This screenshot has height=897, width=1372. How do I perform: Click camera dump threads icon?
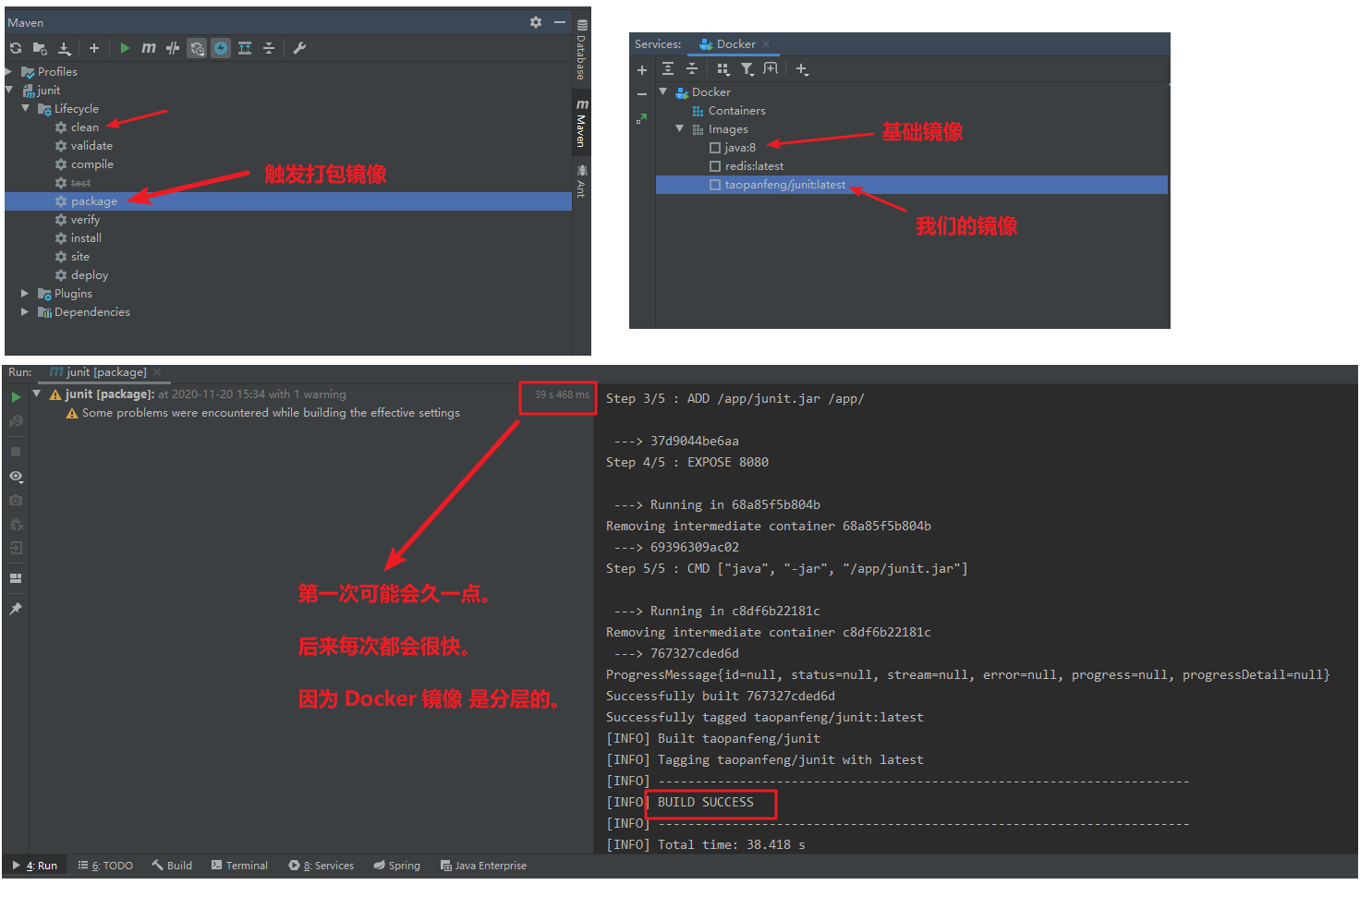pyautogui.click(x=16, y=500)
